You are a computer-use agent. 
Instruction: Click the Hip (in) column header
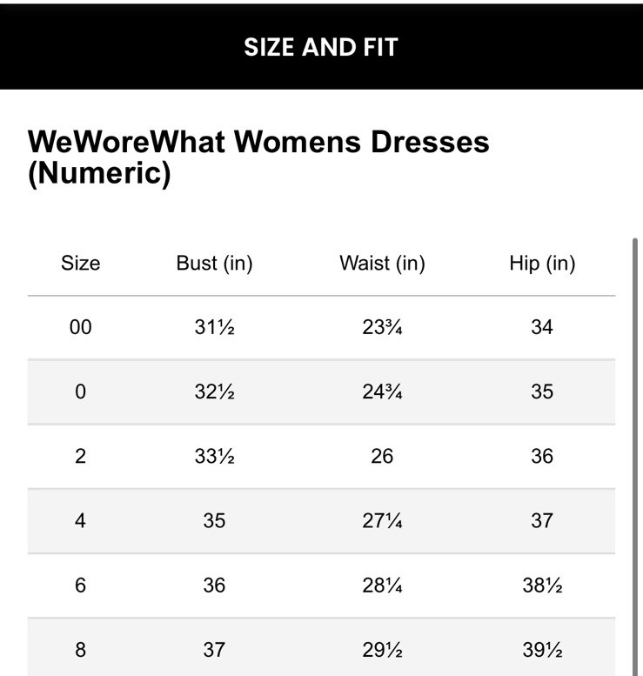[542, 264]
